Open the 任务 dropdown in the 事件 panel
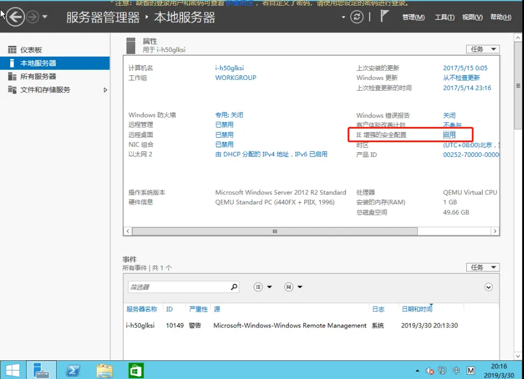The image size is (524, 379). tap(483, 267)
